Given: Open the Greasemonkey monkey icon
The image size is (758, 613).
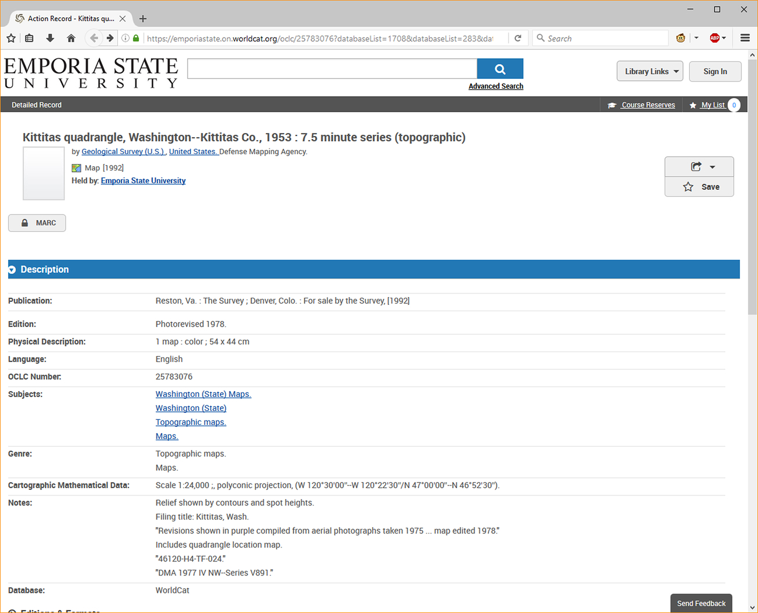Looking at the screenshot, I should click(680, 39).
